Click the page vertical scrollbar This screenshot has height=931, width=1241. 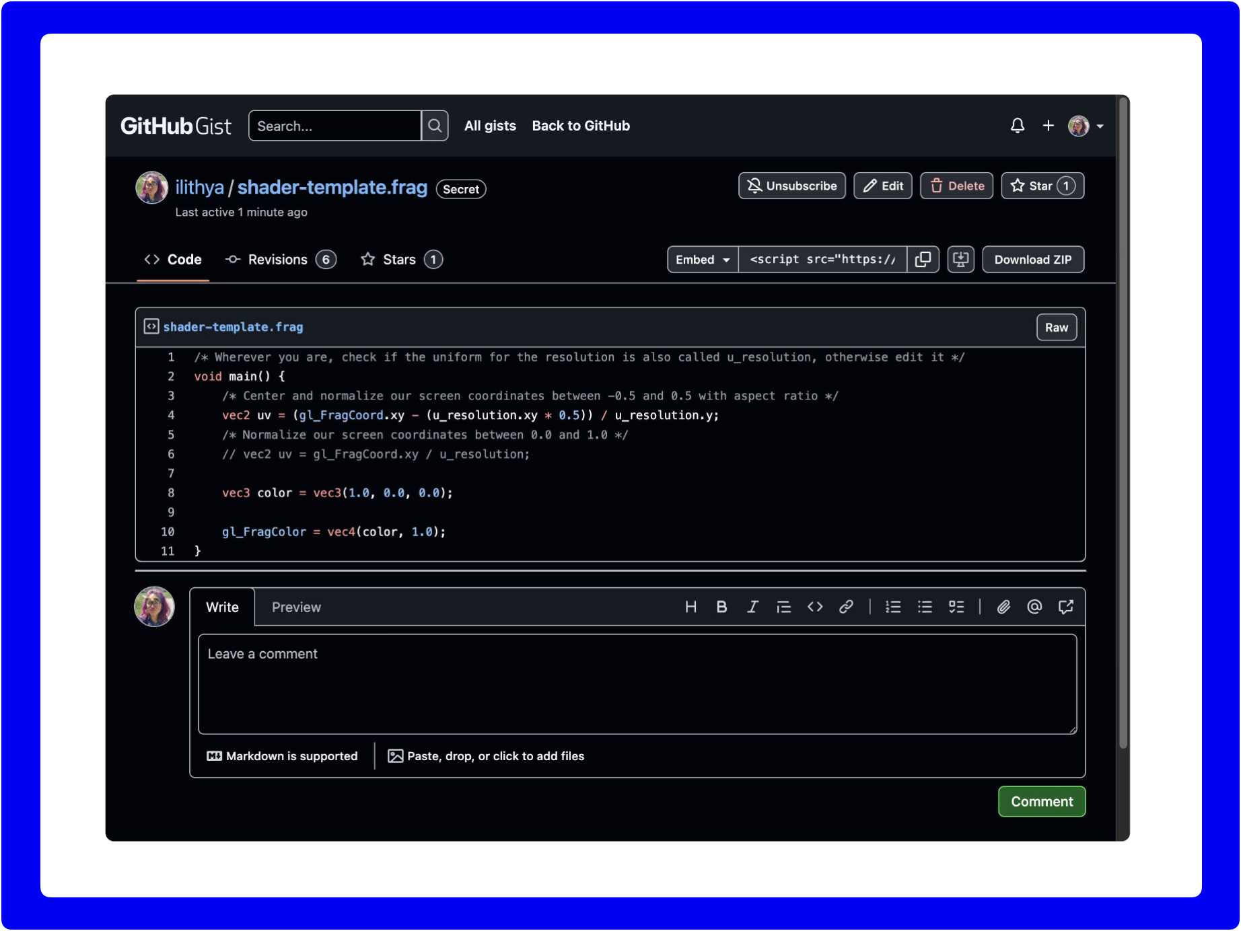[x=1123, y=424]
